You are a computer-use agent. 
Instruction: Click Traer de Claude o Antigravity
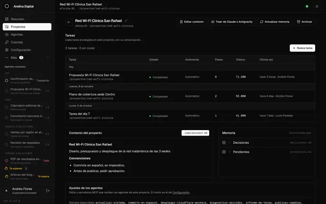click(232, 22)
